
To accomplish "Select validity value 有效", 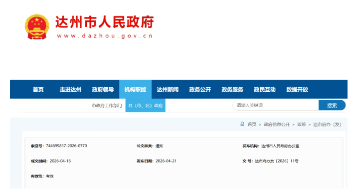I will 50,176.
